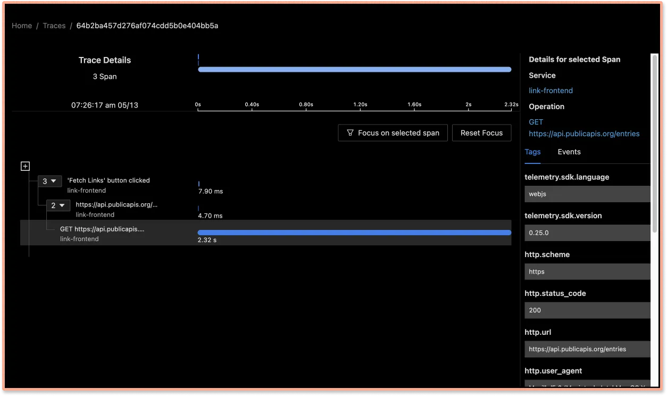This screenshot has height=396, width=667.
Task: Click the 7.90 ms span marker
Action: point(199,184)
